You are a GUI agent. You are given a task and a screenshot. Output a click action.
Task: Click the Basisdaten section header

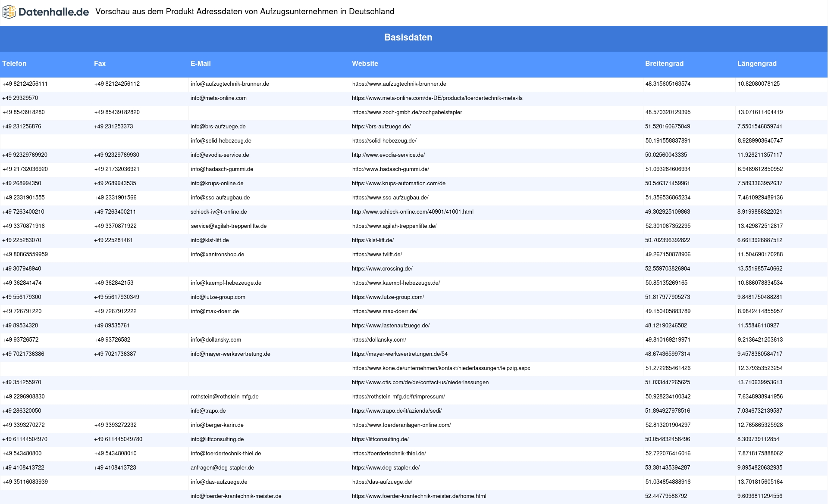coord(408,37)
